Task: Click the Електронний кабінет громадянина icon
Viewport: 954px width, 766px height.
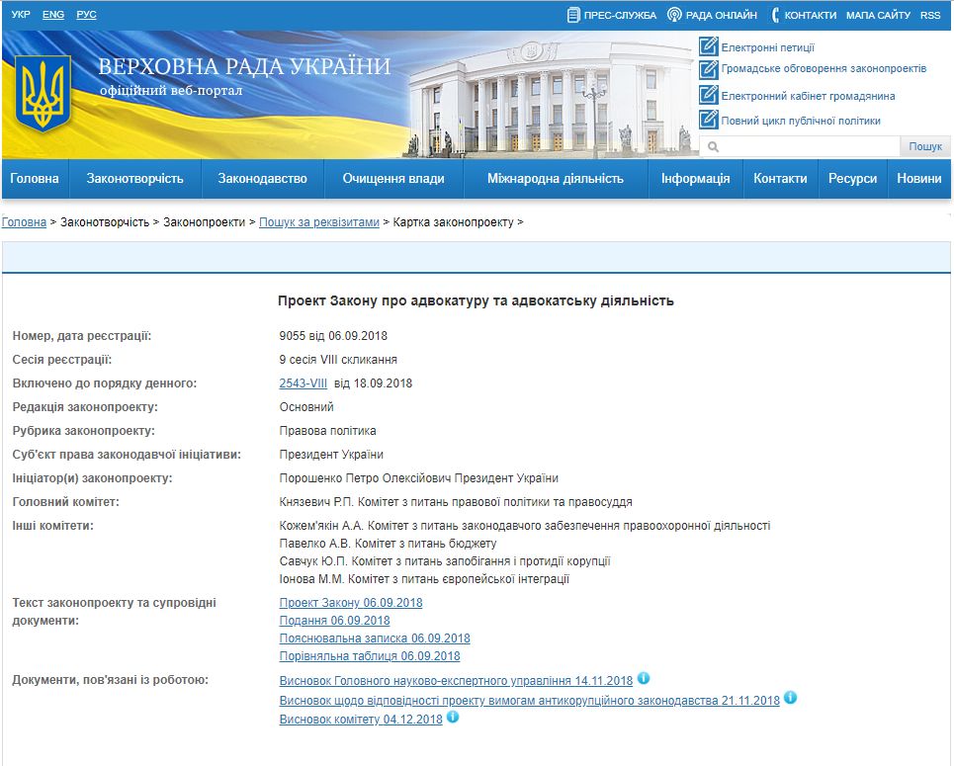Action: [708, 95]
